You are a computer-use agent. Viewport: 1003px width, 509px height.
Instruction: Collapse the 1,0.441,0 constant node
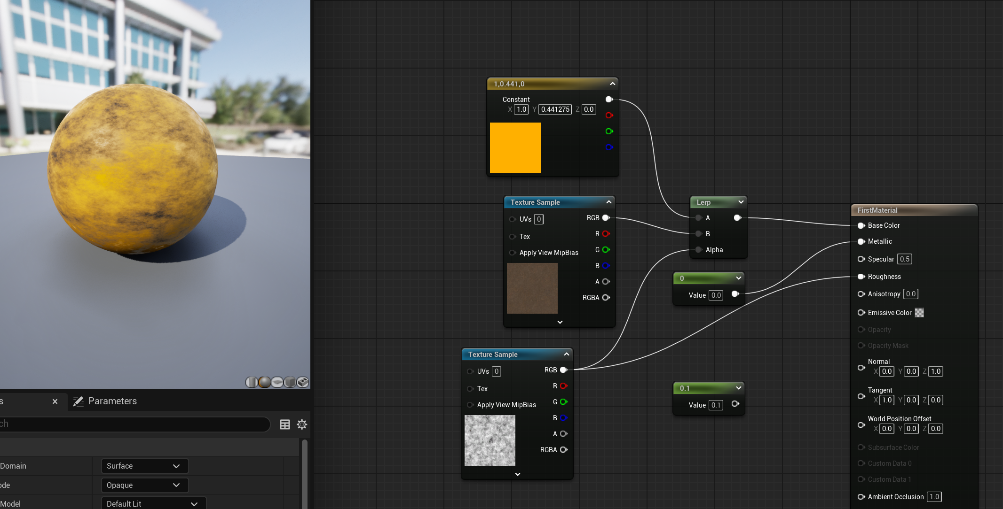pos(612,84)
